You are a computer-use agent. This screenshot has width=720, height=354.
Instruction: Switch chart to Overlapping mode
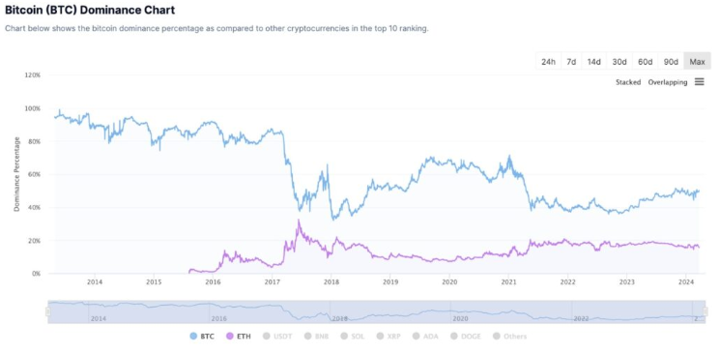(x=667, y=82)
